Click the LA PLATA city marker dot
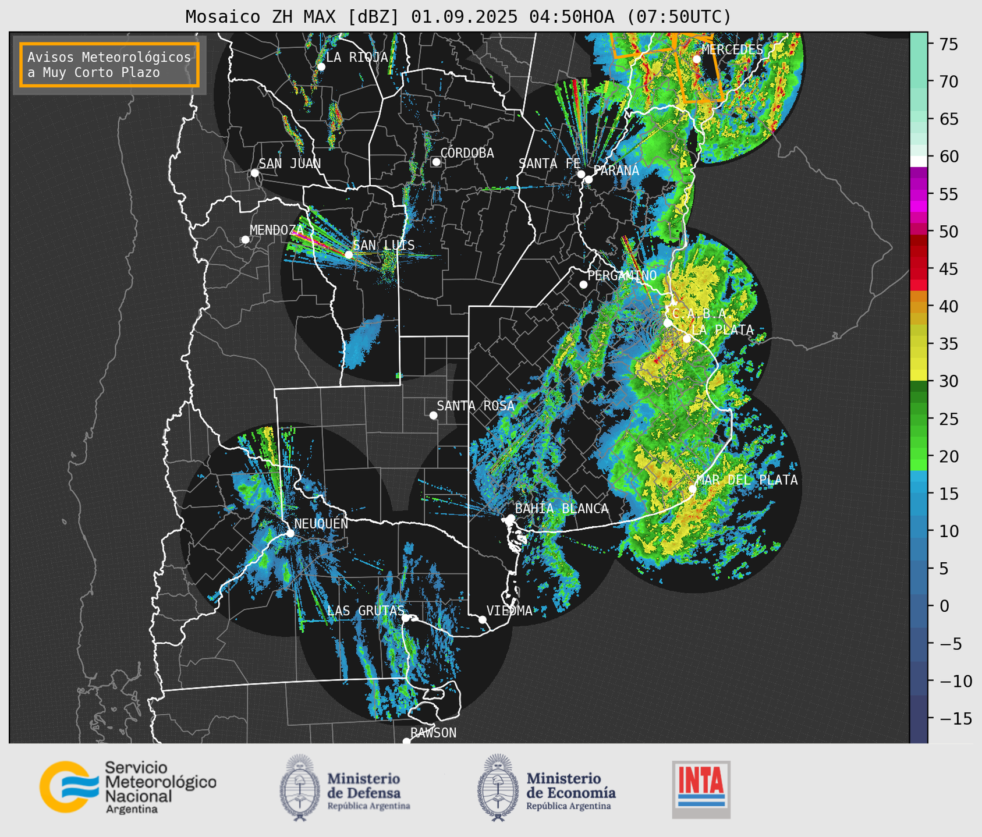The image size is (982, 837). point(687,339)
